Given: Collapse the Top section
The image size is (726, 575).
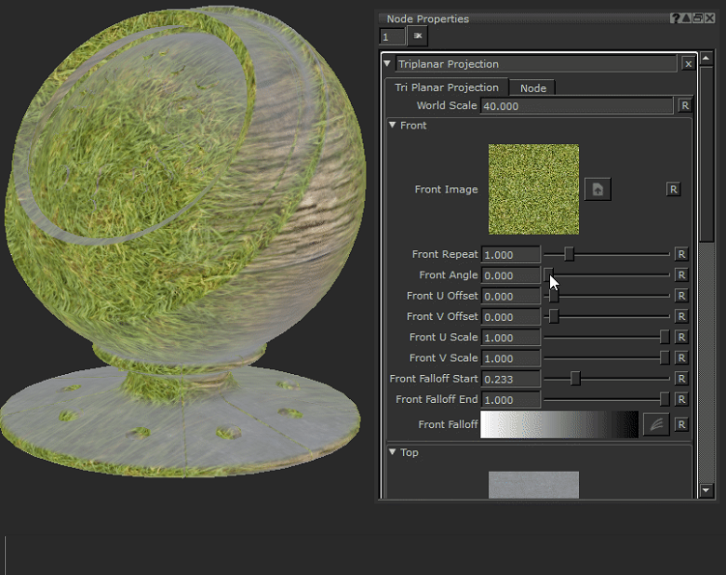Looking at the screenshot, I should click(392, 452).
